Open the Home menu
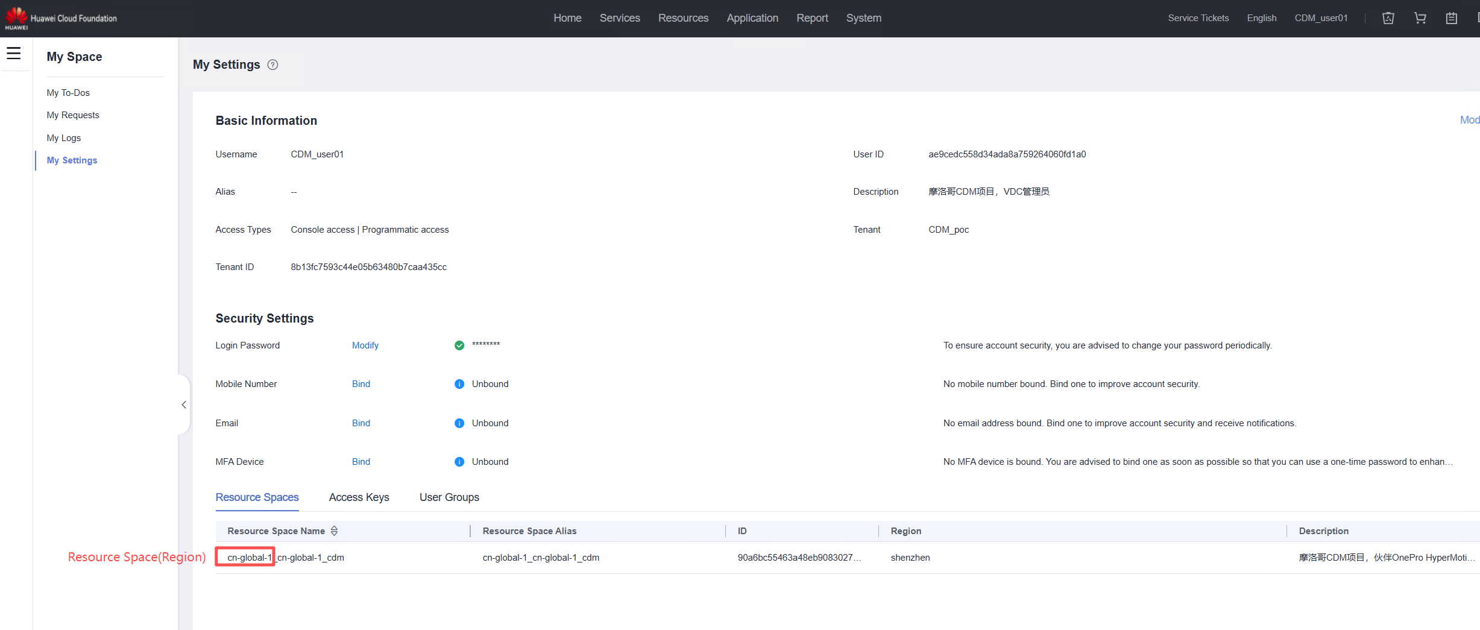This screenshot has width=1480, height=630. click(567, 18)
